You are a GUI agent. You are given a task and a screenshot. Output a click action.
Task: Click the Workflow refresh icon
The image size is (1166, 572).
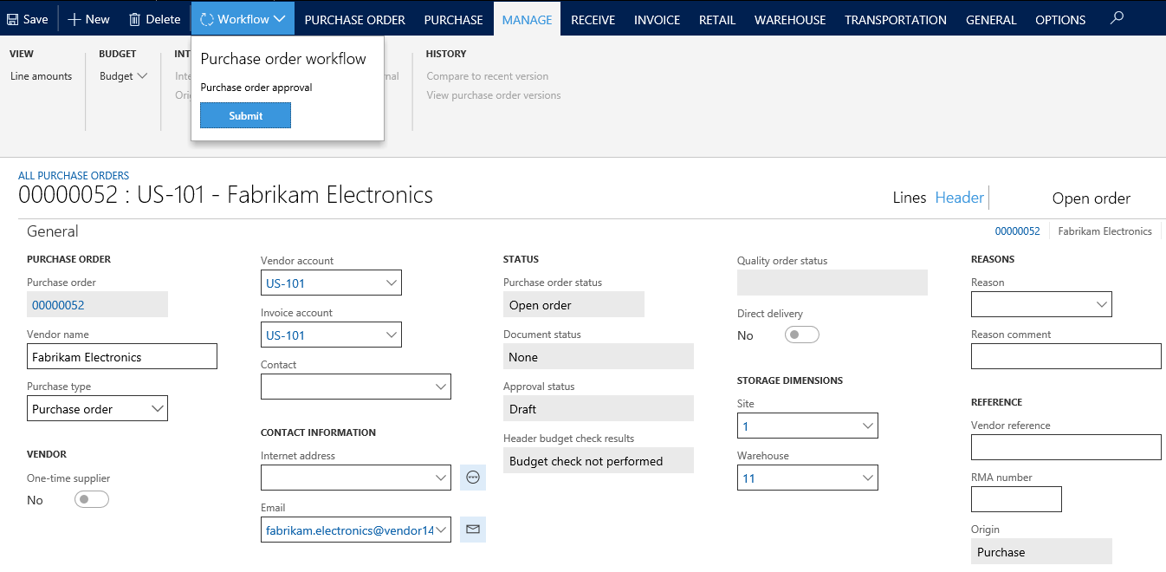(207, 17)
